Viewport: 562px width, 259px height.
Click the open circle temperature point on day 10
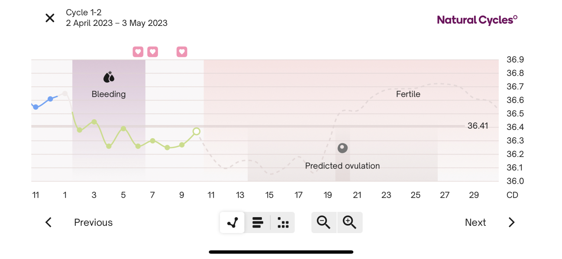[196, 132]
